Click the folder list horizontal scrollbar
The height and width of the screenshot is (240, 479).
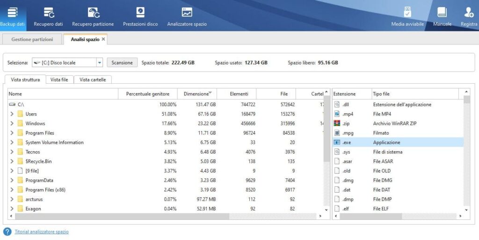(122, 216)
